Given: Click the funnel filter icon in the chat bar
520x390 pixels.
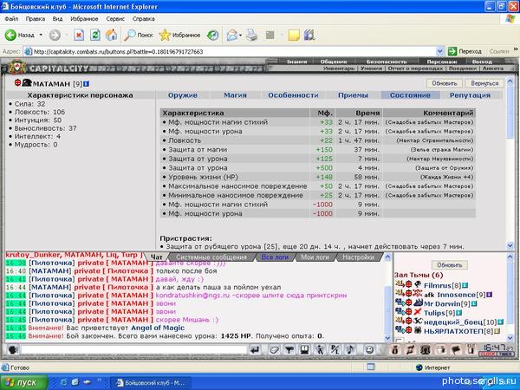Looking at the screenshot, I should click(x=289, y=350).
